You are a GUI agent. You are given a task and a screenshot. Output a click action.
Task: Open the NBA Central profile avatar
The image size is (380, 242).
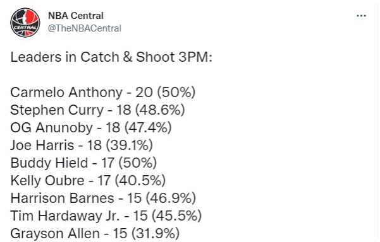pos(25,23)
